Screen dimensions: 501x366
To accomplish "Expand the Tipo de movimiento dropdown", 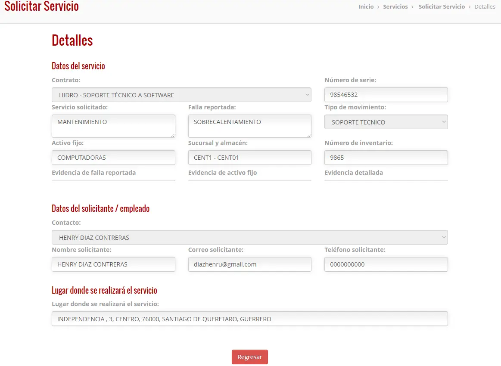I will (386, 122).
